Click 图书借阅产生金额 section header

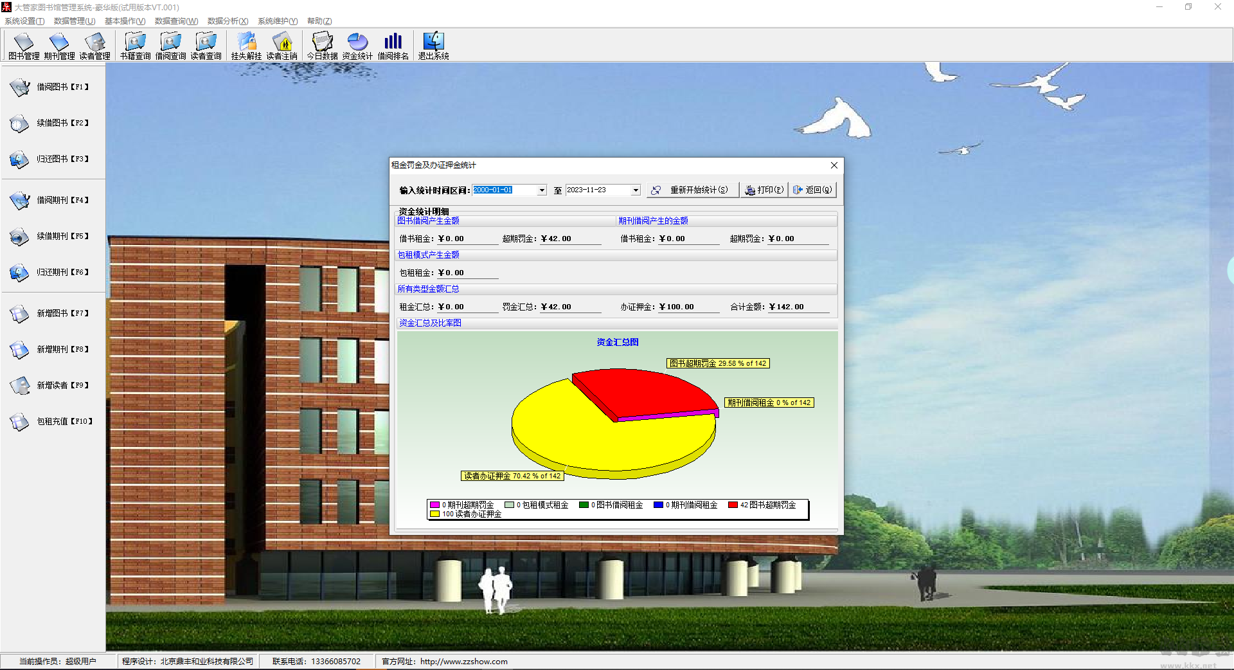[x=429, y=221]
